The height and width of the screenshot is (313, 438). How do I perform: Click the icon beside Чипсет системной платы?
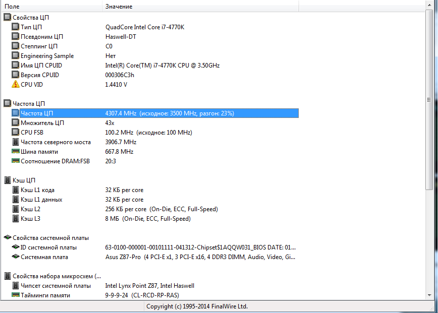16,285
